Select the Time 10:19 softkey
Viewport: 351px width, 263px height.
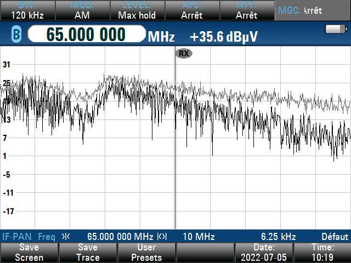pos(322,252)
